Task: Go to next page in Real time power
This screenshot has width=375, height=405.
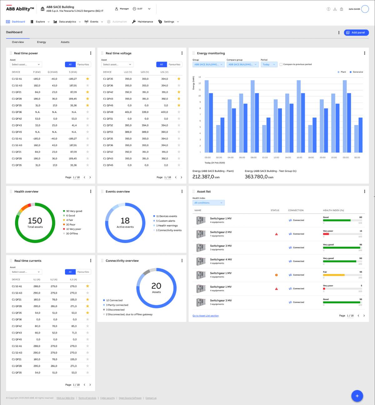Action: tap(90, 177)
